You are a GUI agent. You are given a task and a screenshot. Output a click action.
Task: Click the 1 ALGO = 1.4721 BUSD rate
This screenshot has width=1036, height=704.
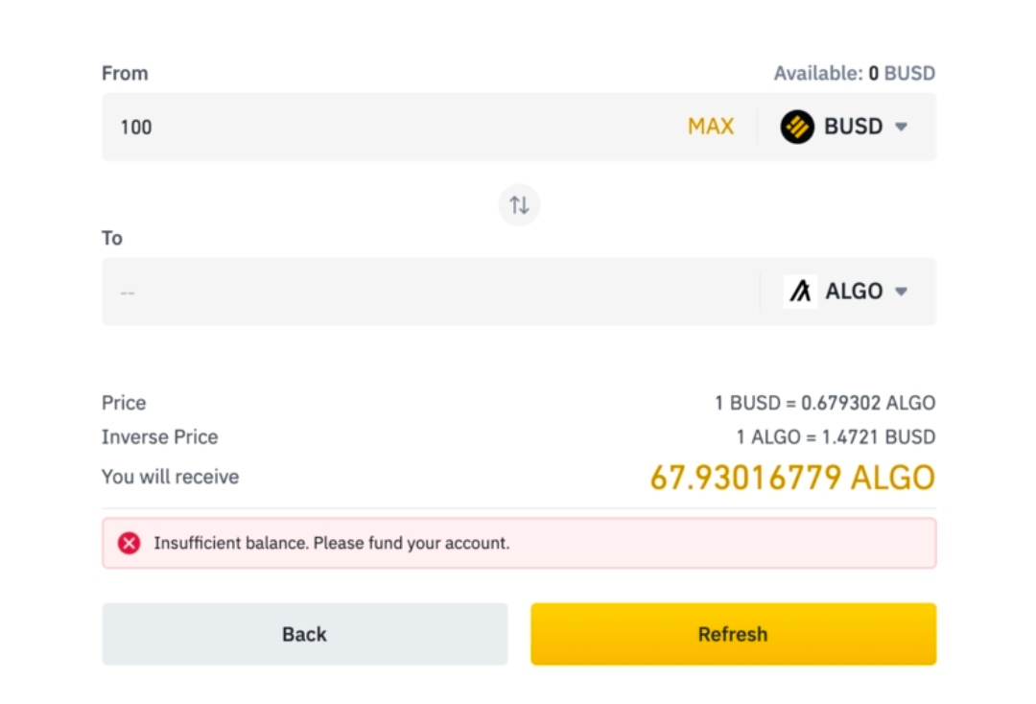pyautogui.click(x=836, y=437)
